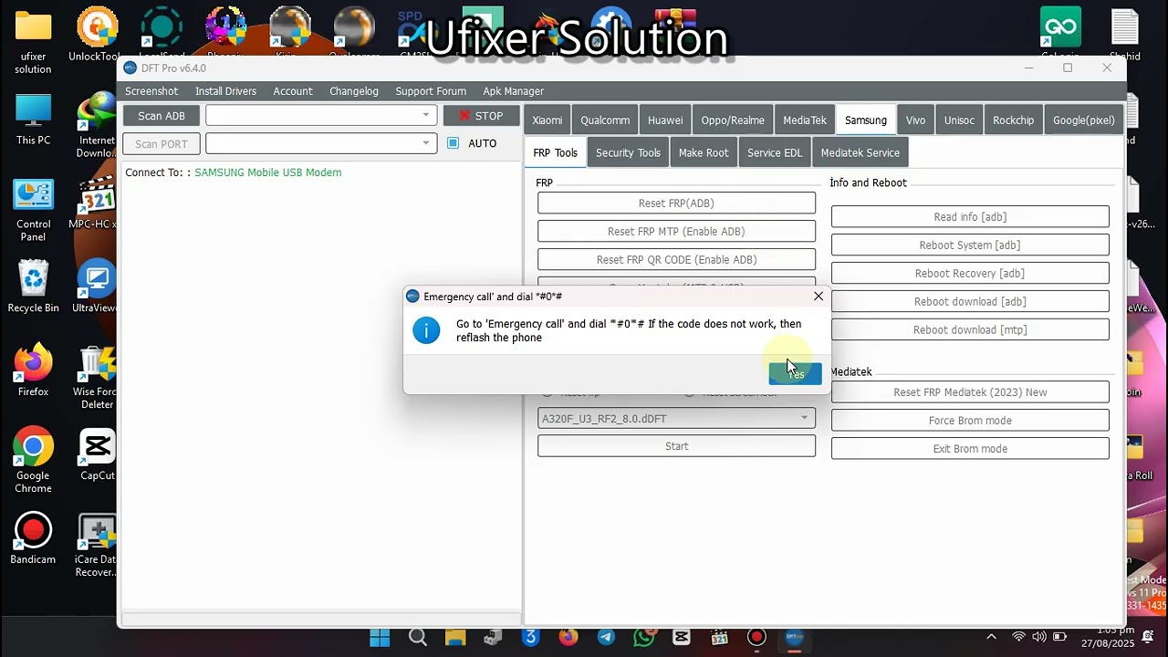Click the Read info [adb] button
The image size is (1168, 657).
click(x=970, y=216)
